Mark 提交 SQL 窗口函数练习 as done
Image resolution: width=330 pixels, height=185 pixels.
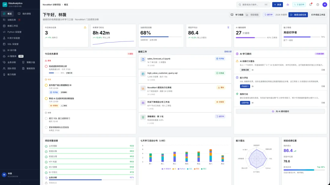(x=46, y=118)
